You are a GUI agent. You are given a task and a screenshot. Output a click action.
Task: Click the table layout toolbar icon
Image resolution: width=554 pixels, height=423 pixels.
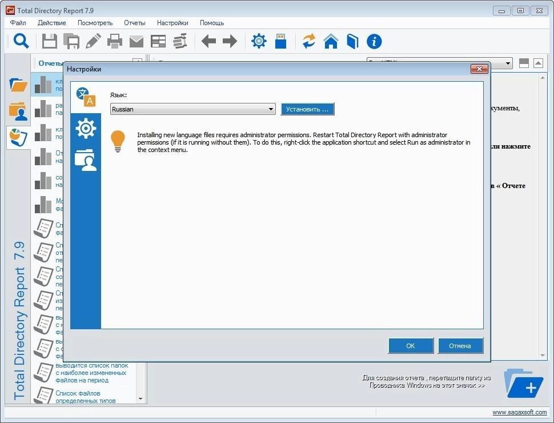coord(158,41)
